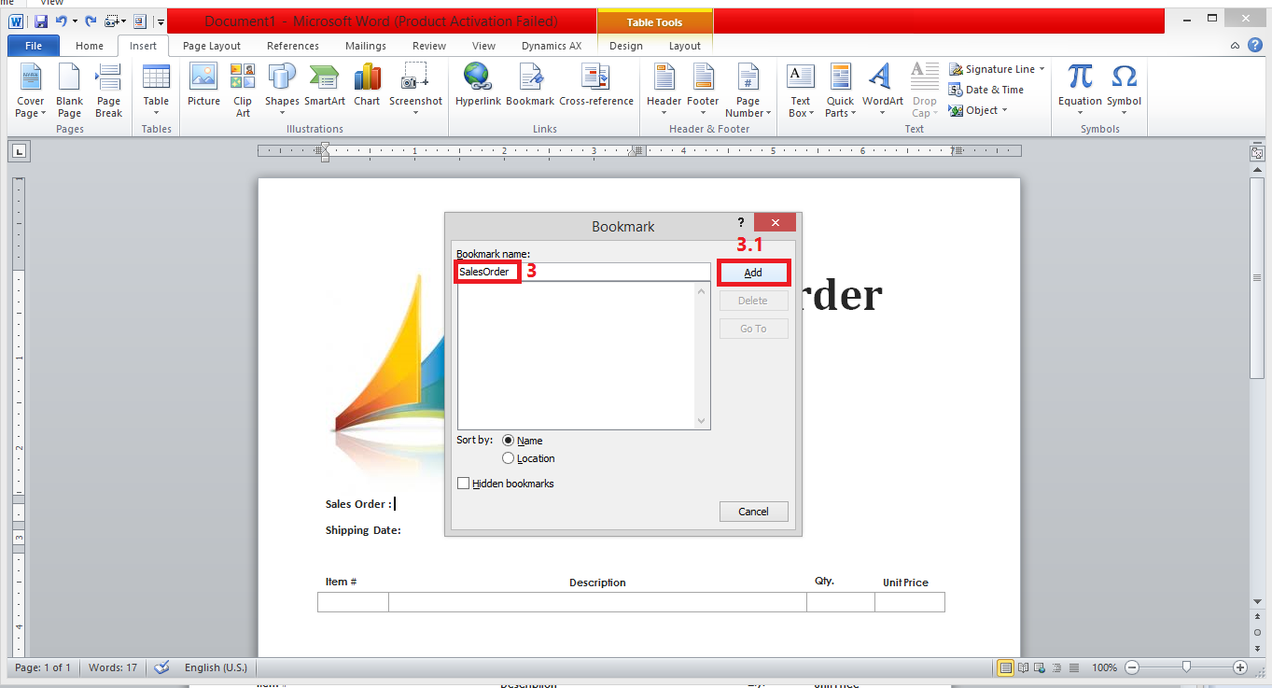The height and width of the screenshot is (688, 1272).
Task: Select Sort by Location radio button
Action: 509,458
